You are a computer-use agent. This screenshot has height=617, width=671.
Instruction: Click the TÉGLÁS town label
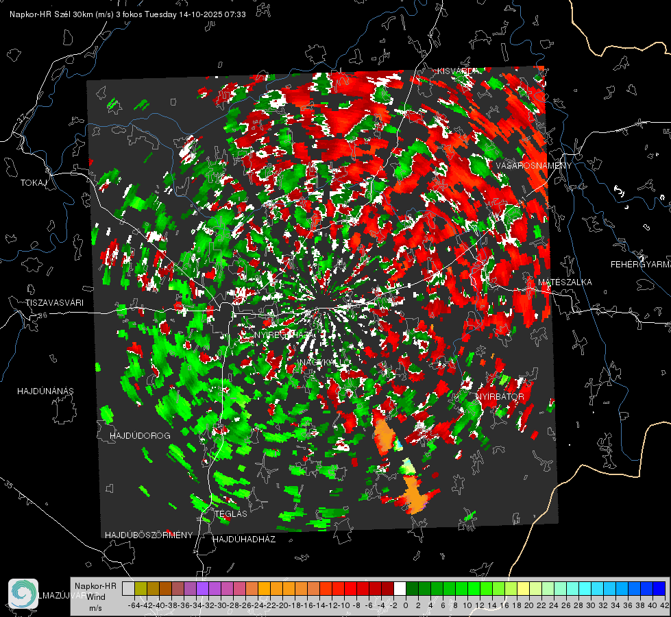click(x=231, y=513)
